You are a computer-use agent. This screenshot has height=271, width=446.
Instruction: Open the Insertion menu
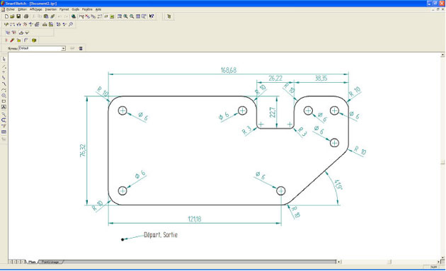51,9
